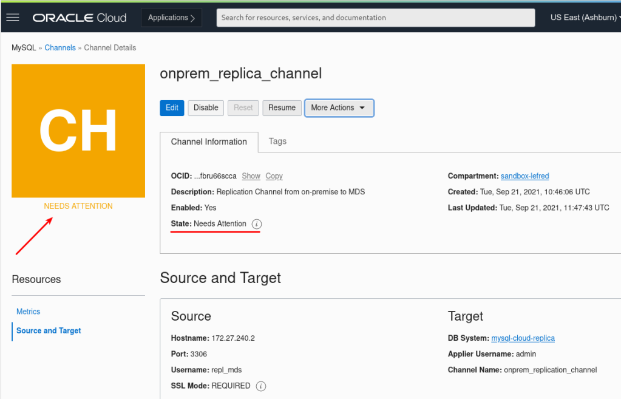Viewport: 621px width, 399px height.
Task: Disable the replication channel
Action: (206, 107)
